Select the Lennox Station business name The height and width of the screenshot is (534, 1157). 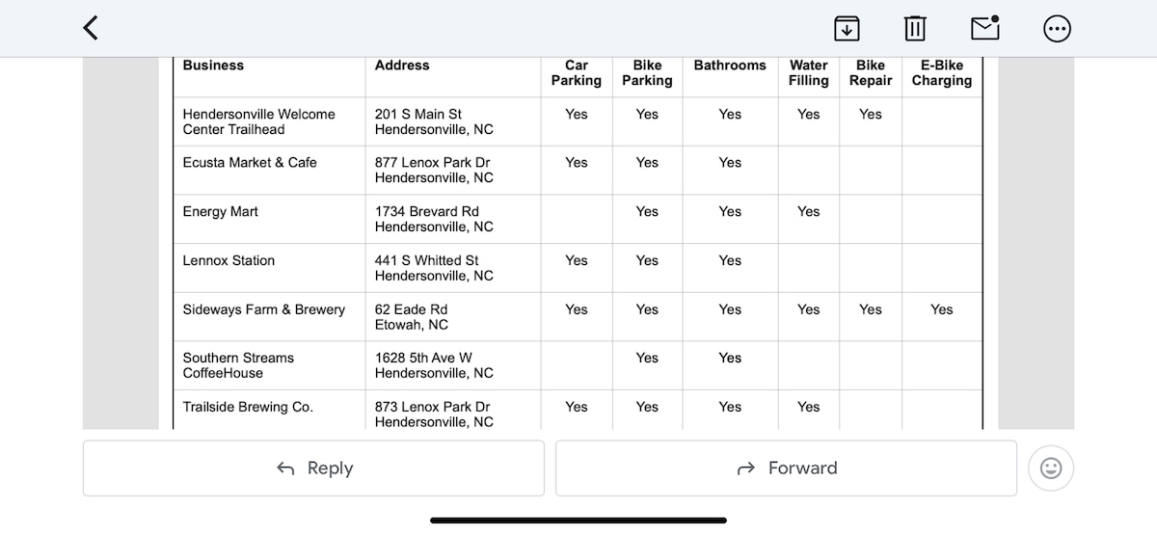tap(229, 260)
